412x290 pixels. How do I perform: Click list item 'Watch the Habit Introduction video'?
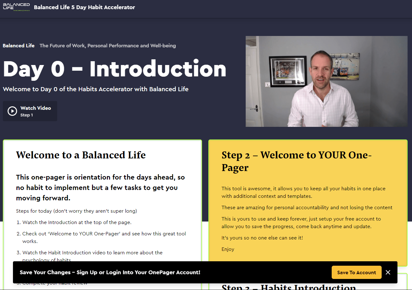pos(92,256)
